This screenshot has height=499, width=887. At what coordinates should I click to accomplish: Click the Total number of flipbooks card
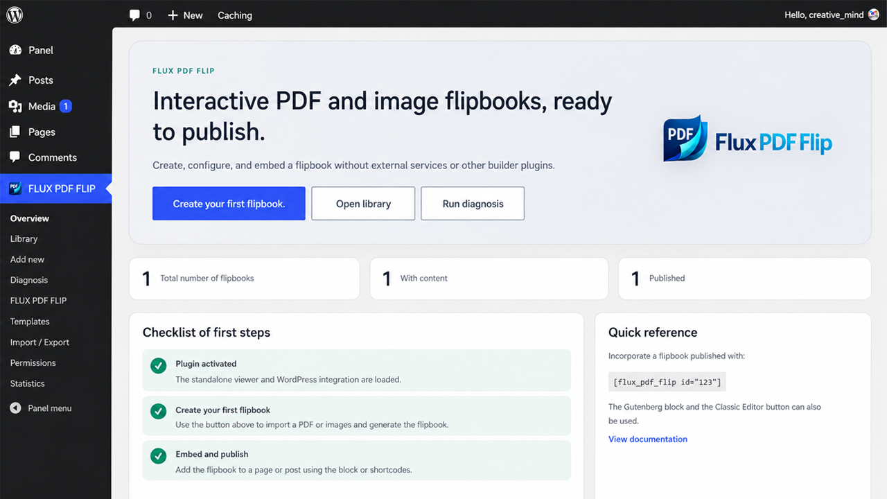tap(244, 279)
